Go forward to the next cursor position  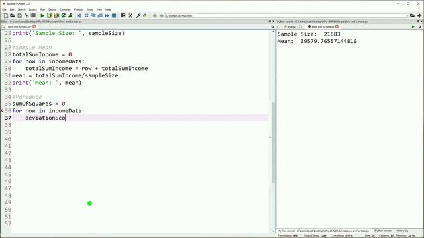coord(162,16)
